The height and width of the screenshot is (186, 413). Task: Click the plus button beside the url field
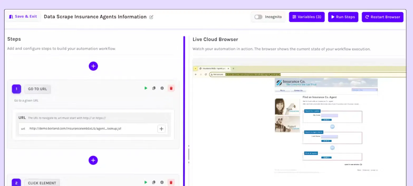click(161, 129)
